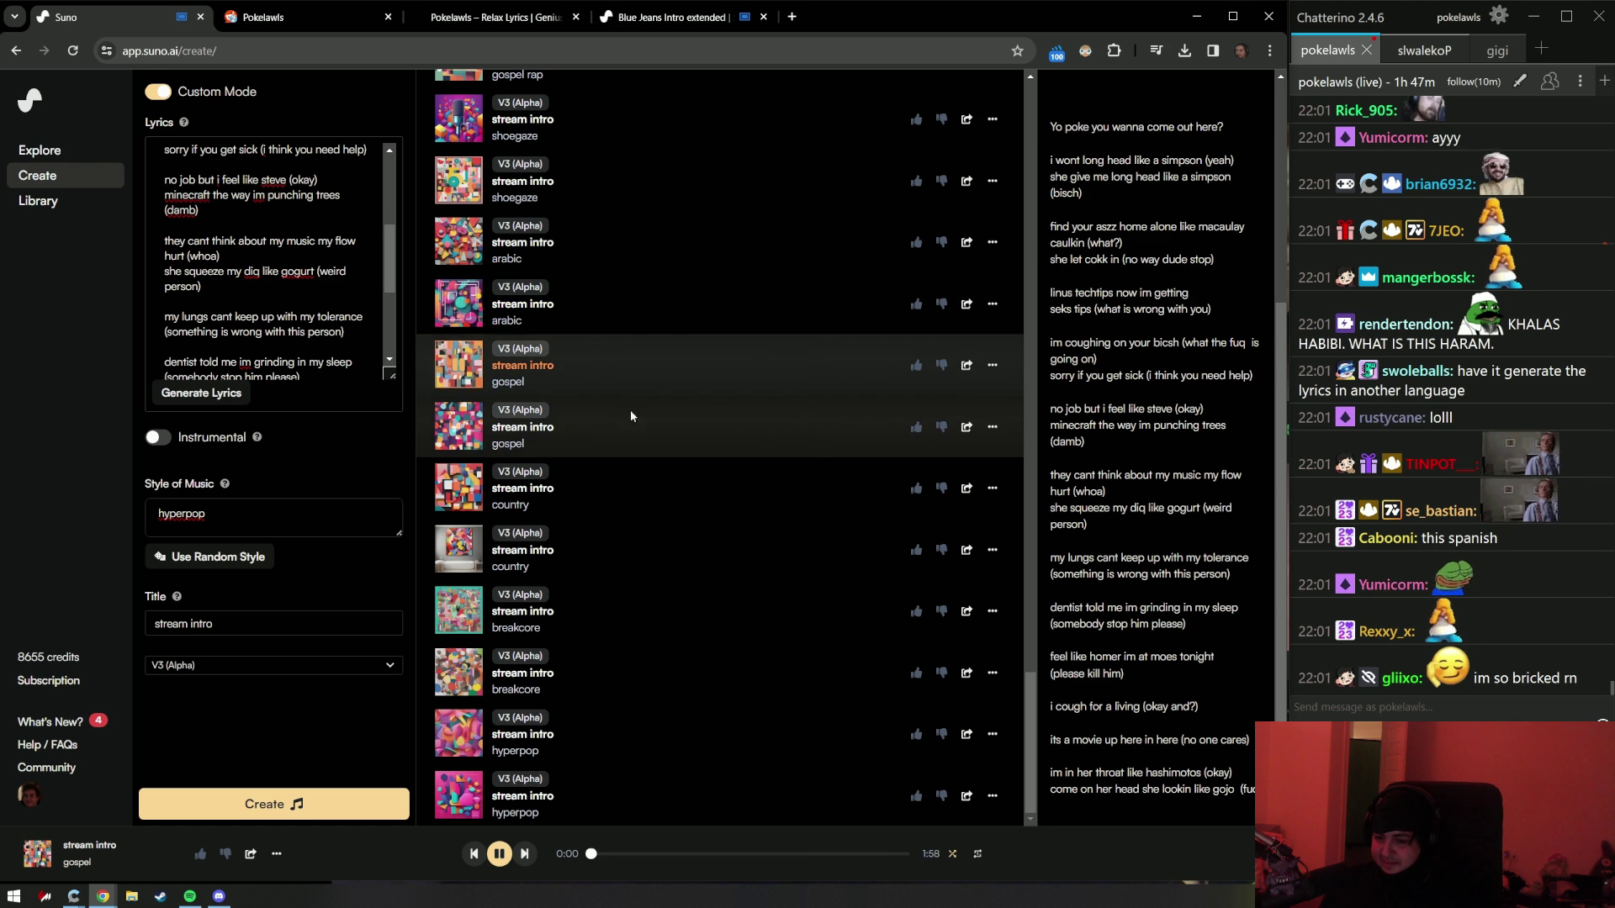Screen dimensions: 1615x908
Task: Enable shuffle in the playback bar
Action: (951, 853)
